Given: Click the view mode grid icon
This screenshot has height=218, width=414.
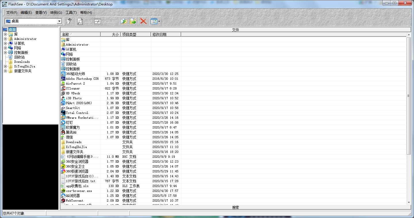Looking at the screenshot, I should point(154,21).
